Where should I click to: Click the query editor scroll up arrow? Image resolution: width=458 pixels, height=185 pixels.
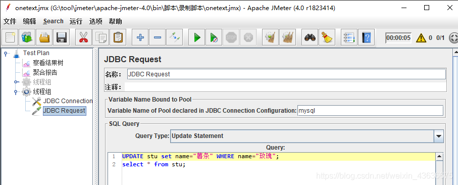pos(439,157)
